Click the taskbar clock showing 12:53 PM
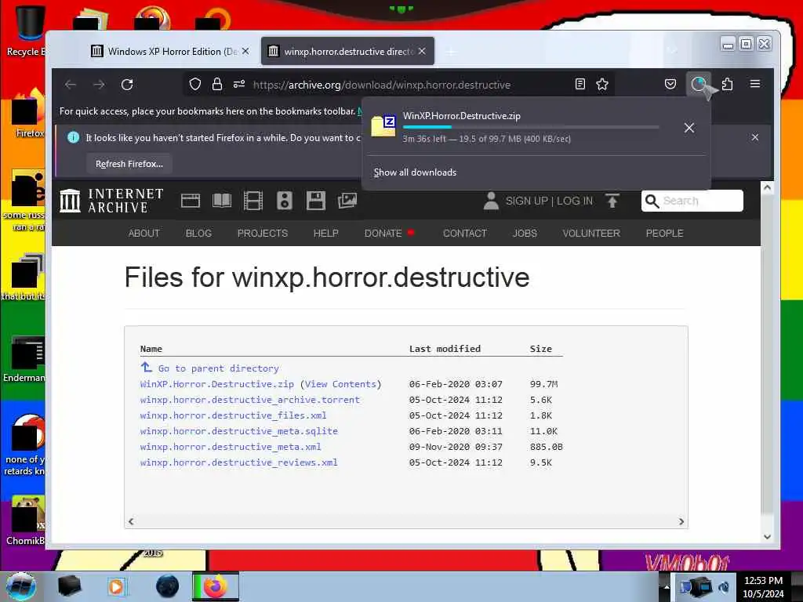The width and height of the screenshot is (803, 602). [x=764, y=587]
